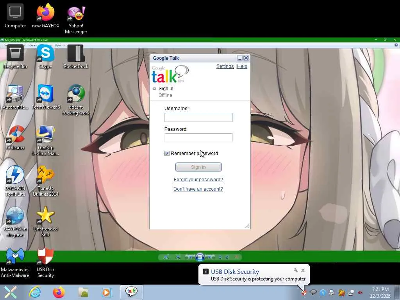Open Internet Explorer from the taskbar
The height and width of the screenshot is (300, 400).
click(35, 292)
